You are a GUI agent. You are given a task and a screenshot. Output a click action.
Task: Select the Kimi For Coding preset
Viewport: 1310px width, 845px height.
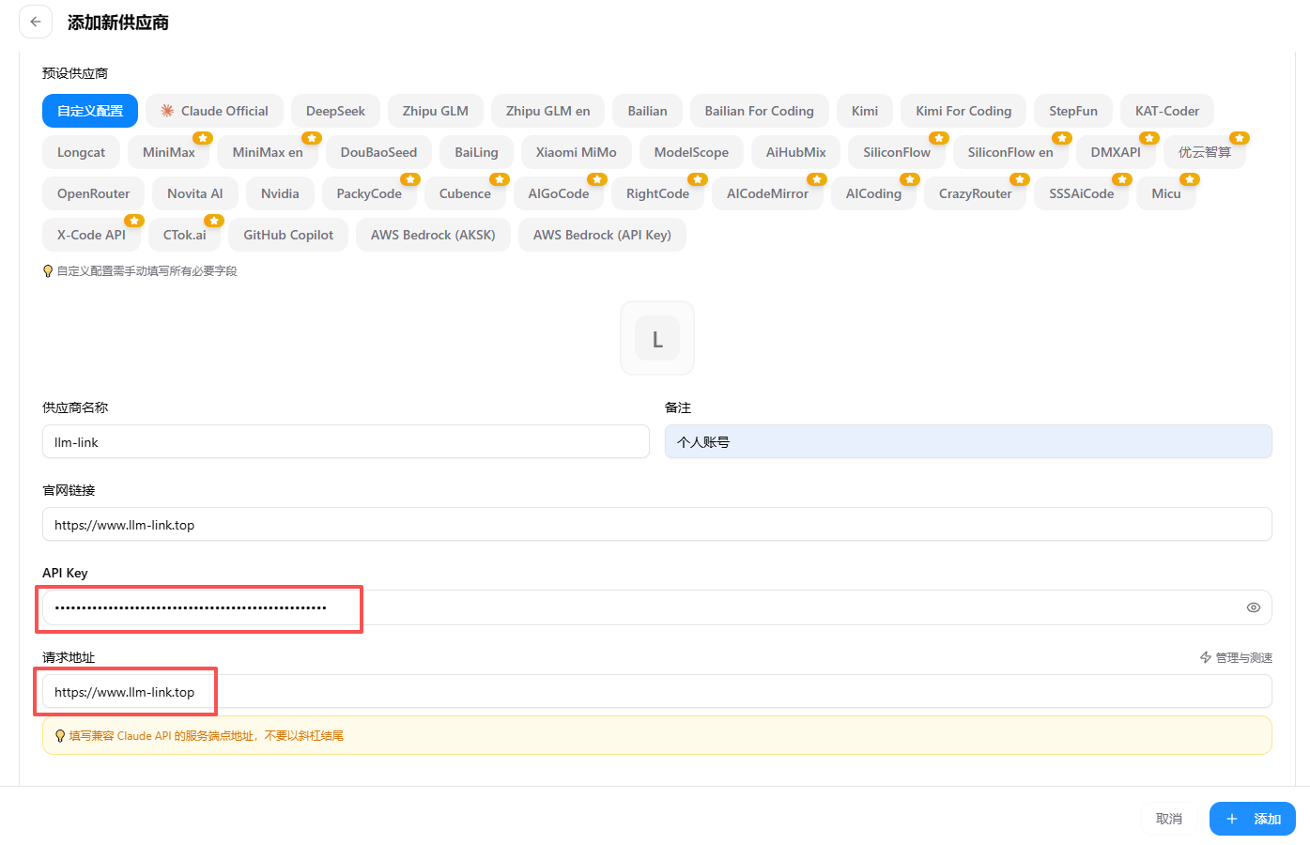click(963, 111)
